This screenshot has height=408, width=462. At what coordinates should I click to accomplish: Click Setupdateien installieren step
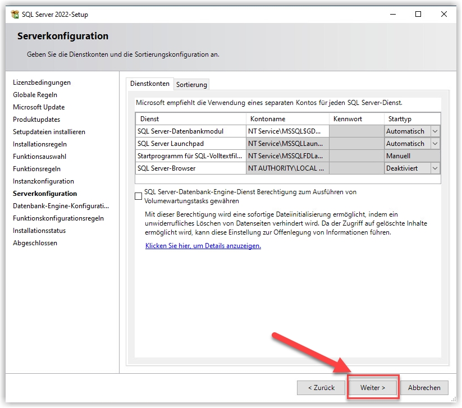click(49, 132)
